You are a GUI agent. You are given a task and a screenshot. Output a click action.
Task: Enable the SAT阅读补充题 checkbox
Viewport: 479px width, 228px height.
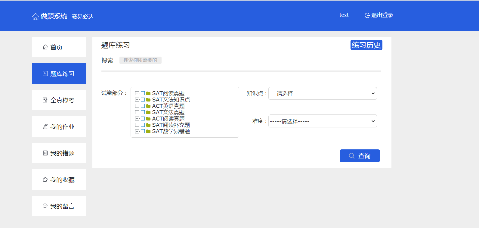click(143, 125)
